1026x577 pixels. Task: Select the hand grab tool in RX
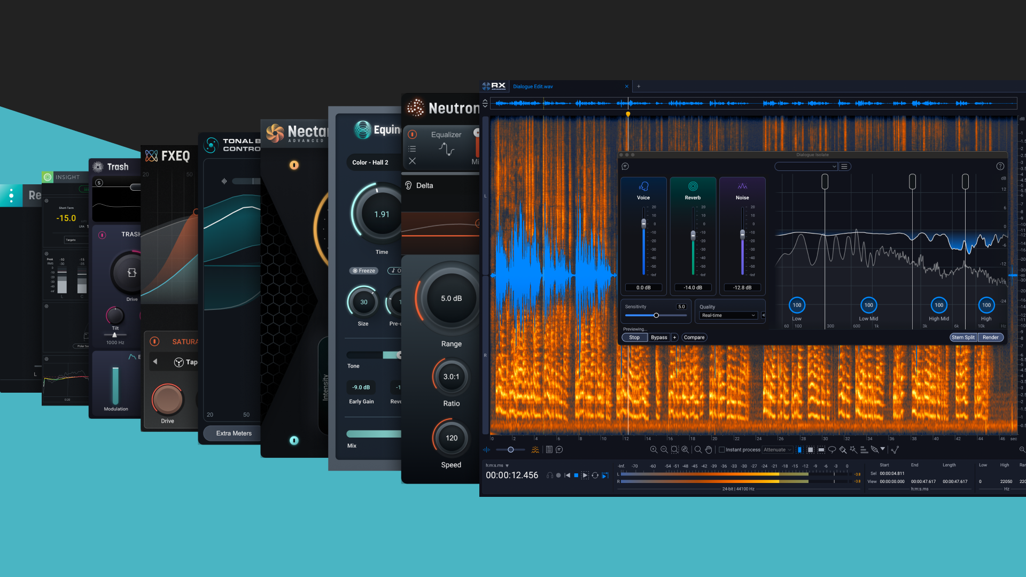pos(709,450)
